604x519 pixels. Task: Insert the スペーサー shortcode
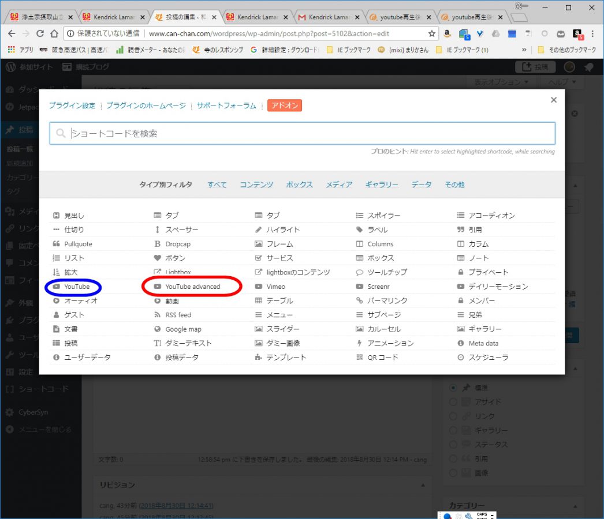(176, 230)
